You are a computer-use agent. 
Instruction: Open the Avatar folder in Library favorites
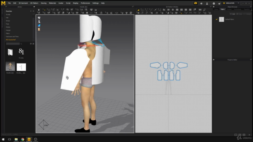pyautogui.click(x=8, y=15)
